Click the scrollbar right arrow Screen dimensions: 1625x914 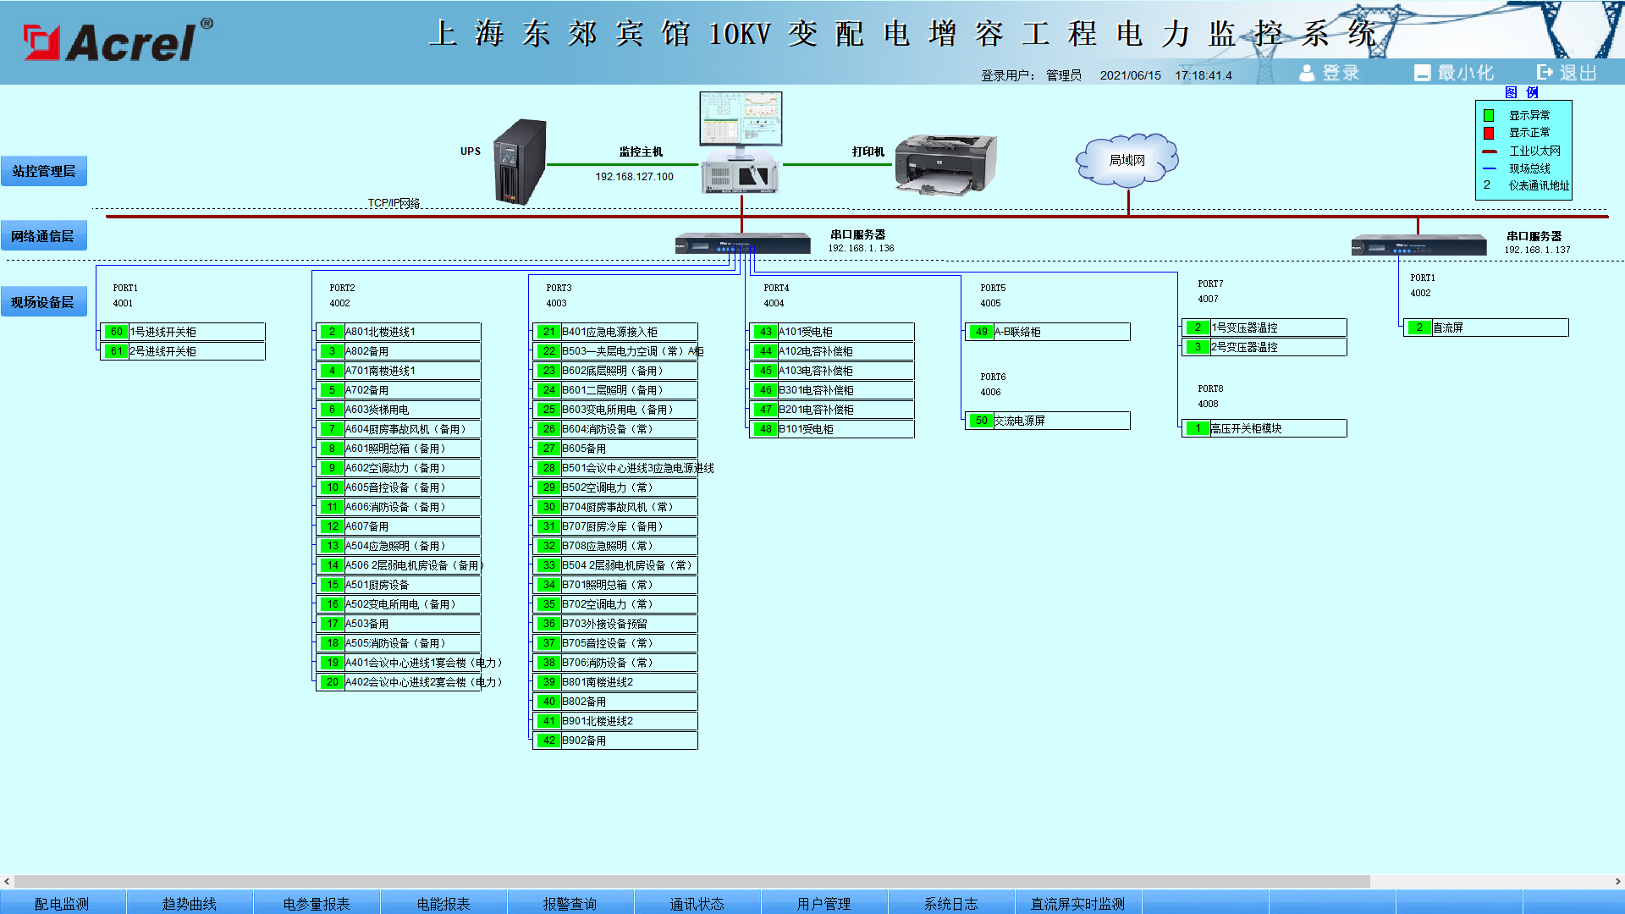(x=1617, y=881)
